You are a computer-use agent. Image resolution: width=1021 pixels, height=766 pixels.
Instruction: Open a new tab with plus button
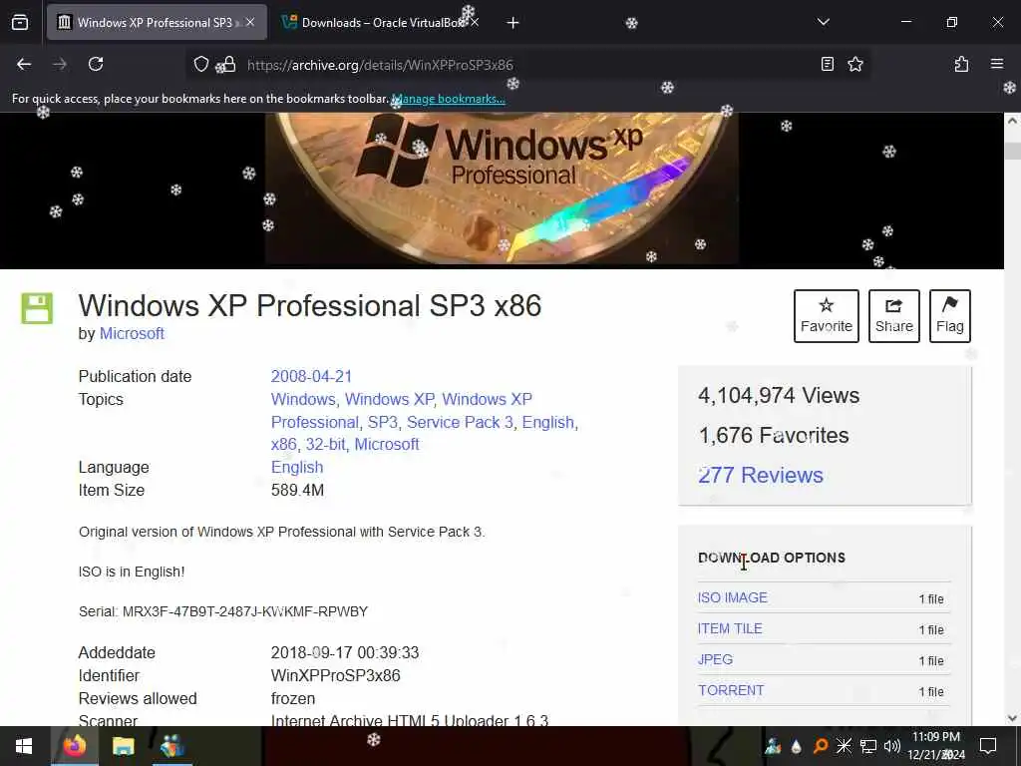[x=513, y=23]
